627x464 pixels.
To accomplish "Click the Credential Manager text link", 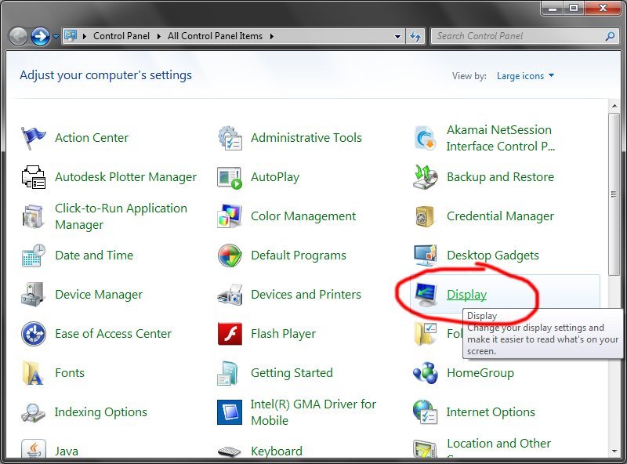I will coord(500,216).
